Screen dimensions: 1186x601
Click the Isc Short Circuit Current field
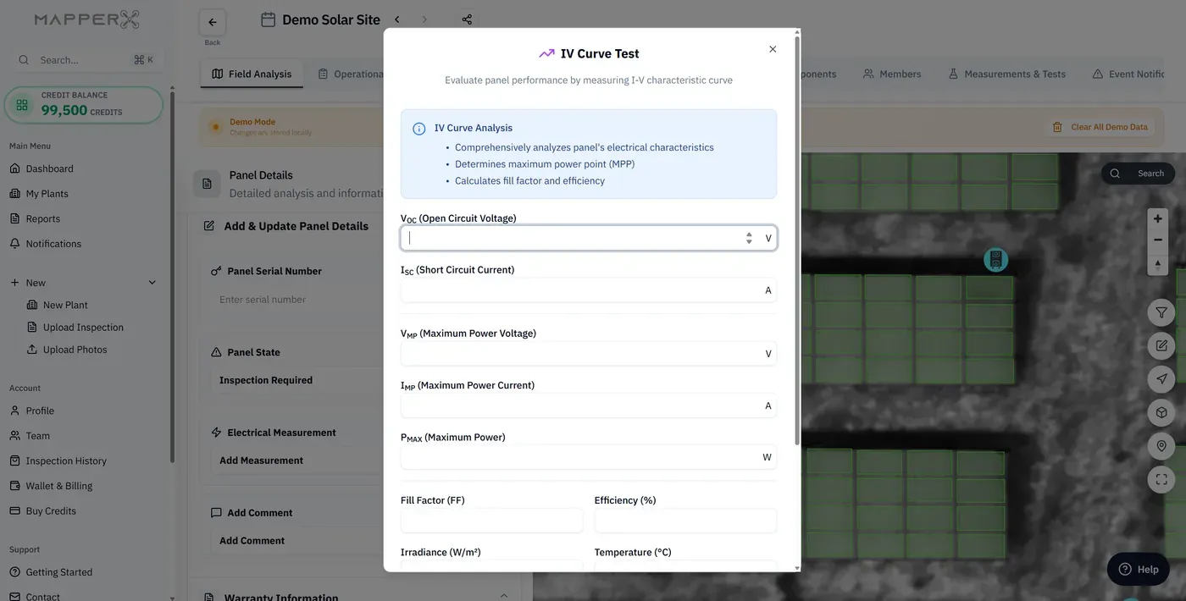pos(588,290)
